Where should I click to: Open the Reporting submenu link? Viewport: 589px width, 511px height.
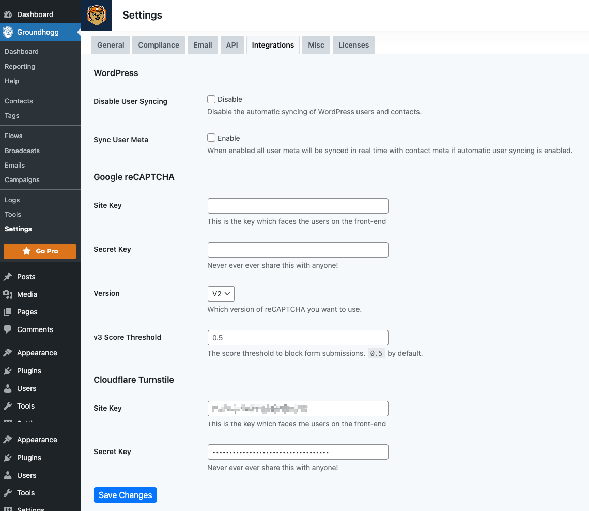pyautogui.click(x=20, y=67)
